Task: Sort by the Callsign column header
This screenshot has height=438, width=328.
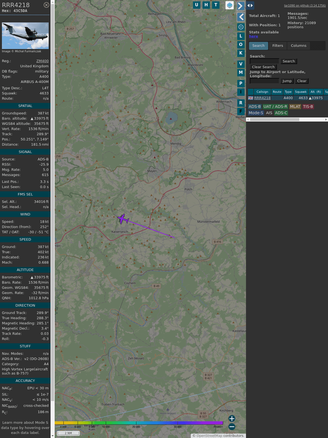Action: tap(262, 92)
